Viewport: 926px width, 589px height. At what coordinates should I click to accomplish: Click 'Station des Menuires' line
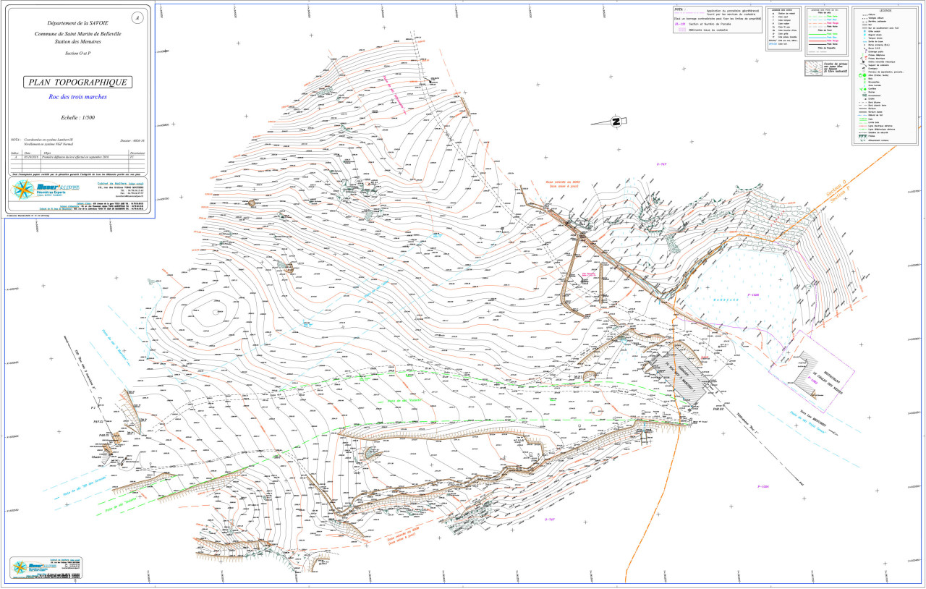point(78,42)
